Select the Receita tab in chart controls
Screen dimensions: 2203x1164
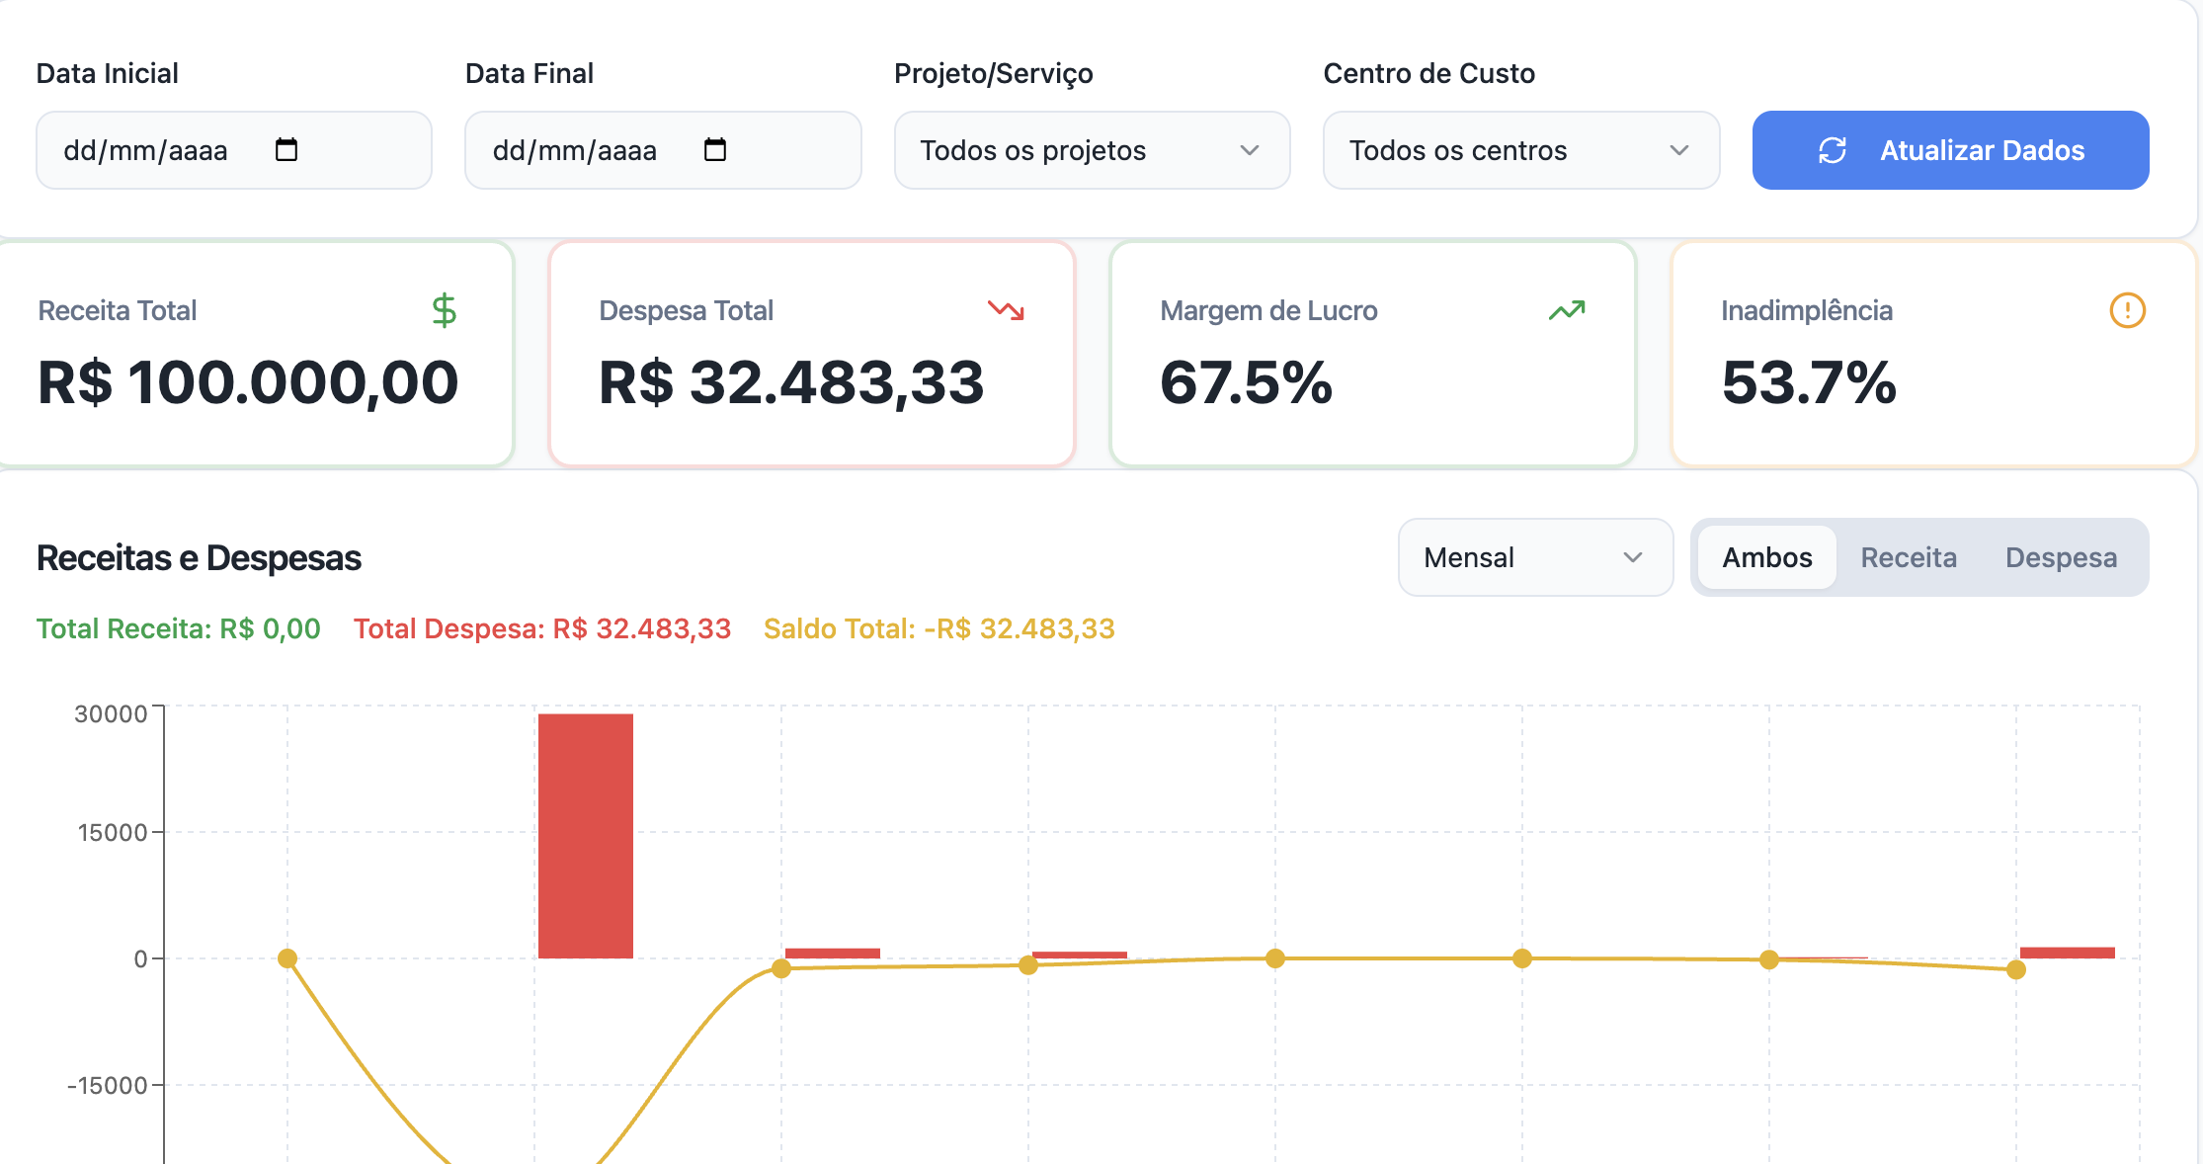1909,557
